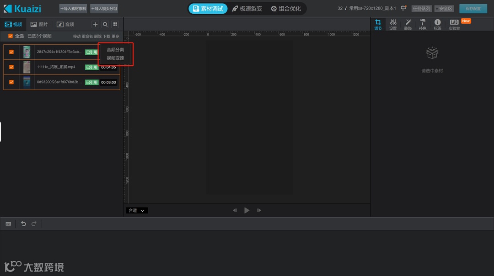Click the undo arrow icon
The width and height of the screenshot is (494, 276).
point(23,224)
